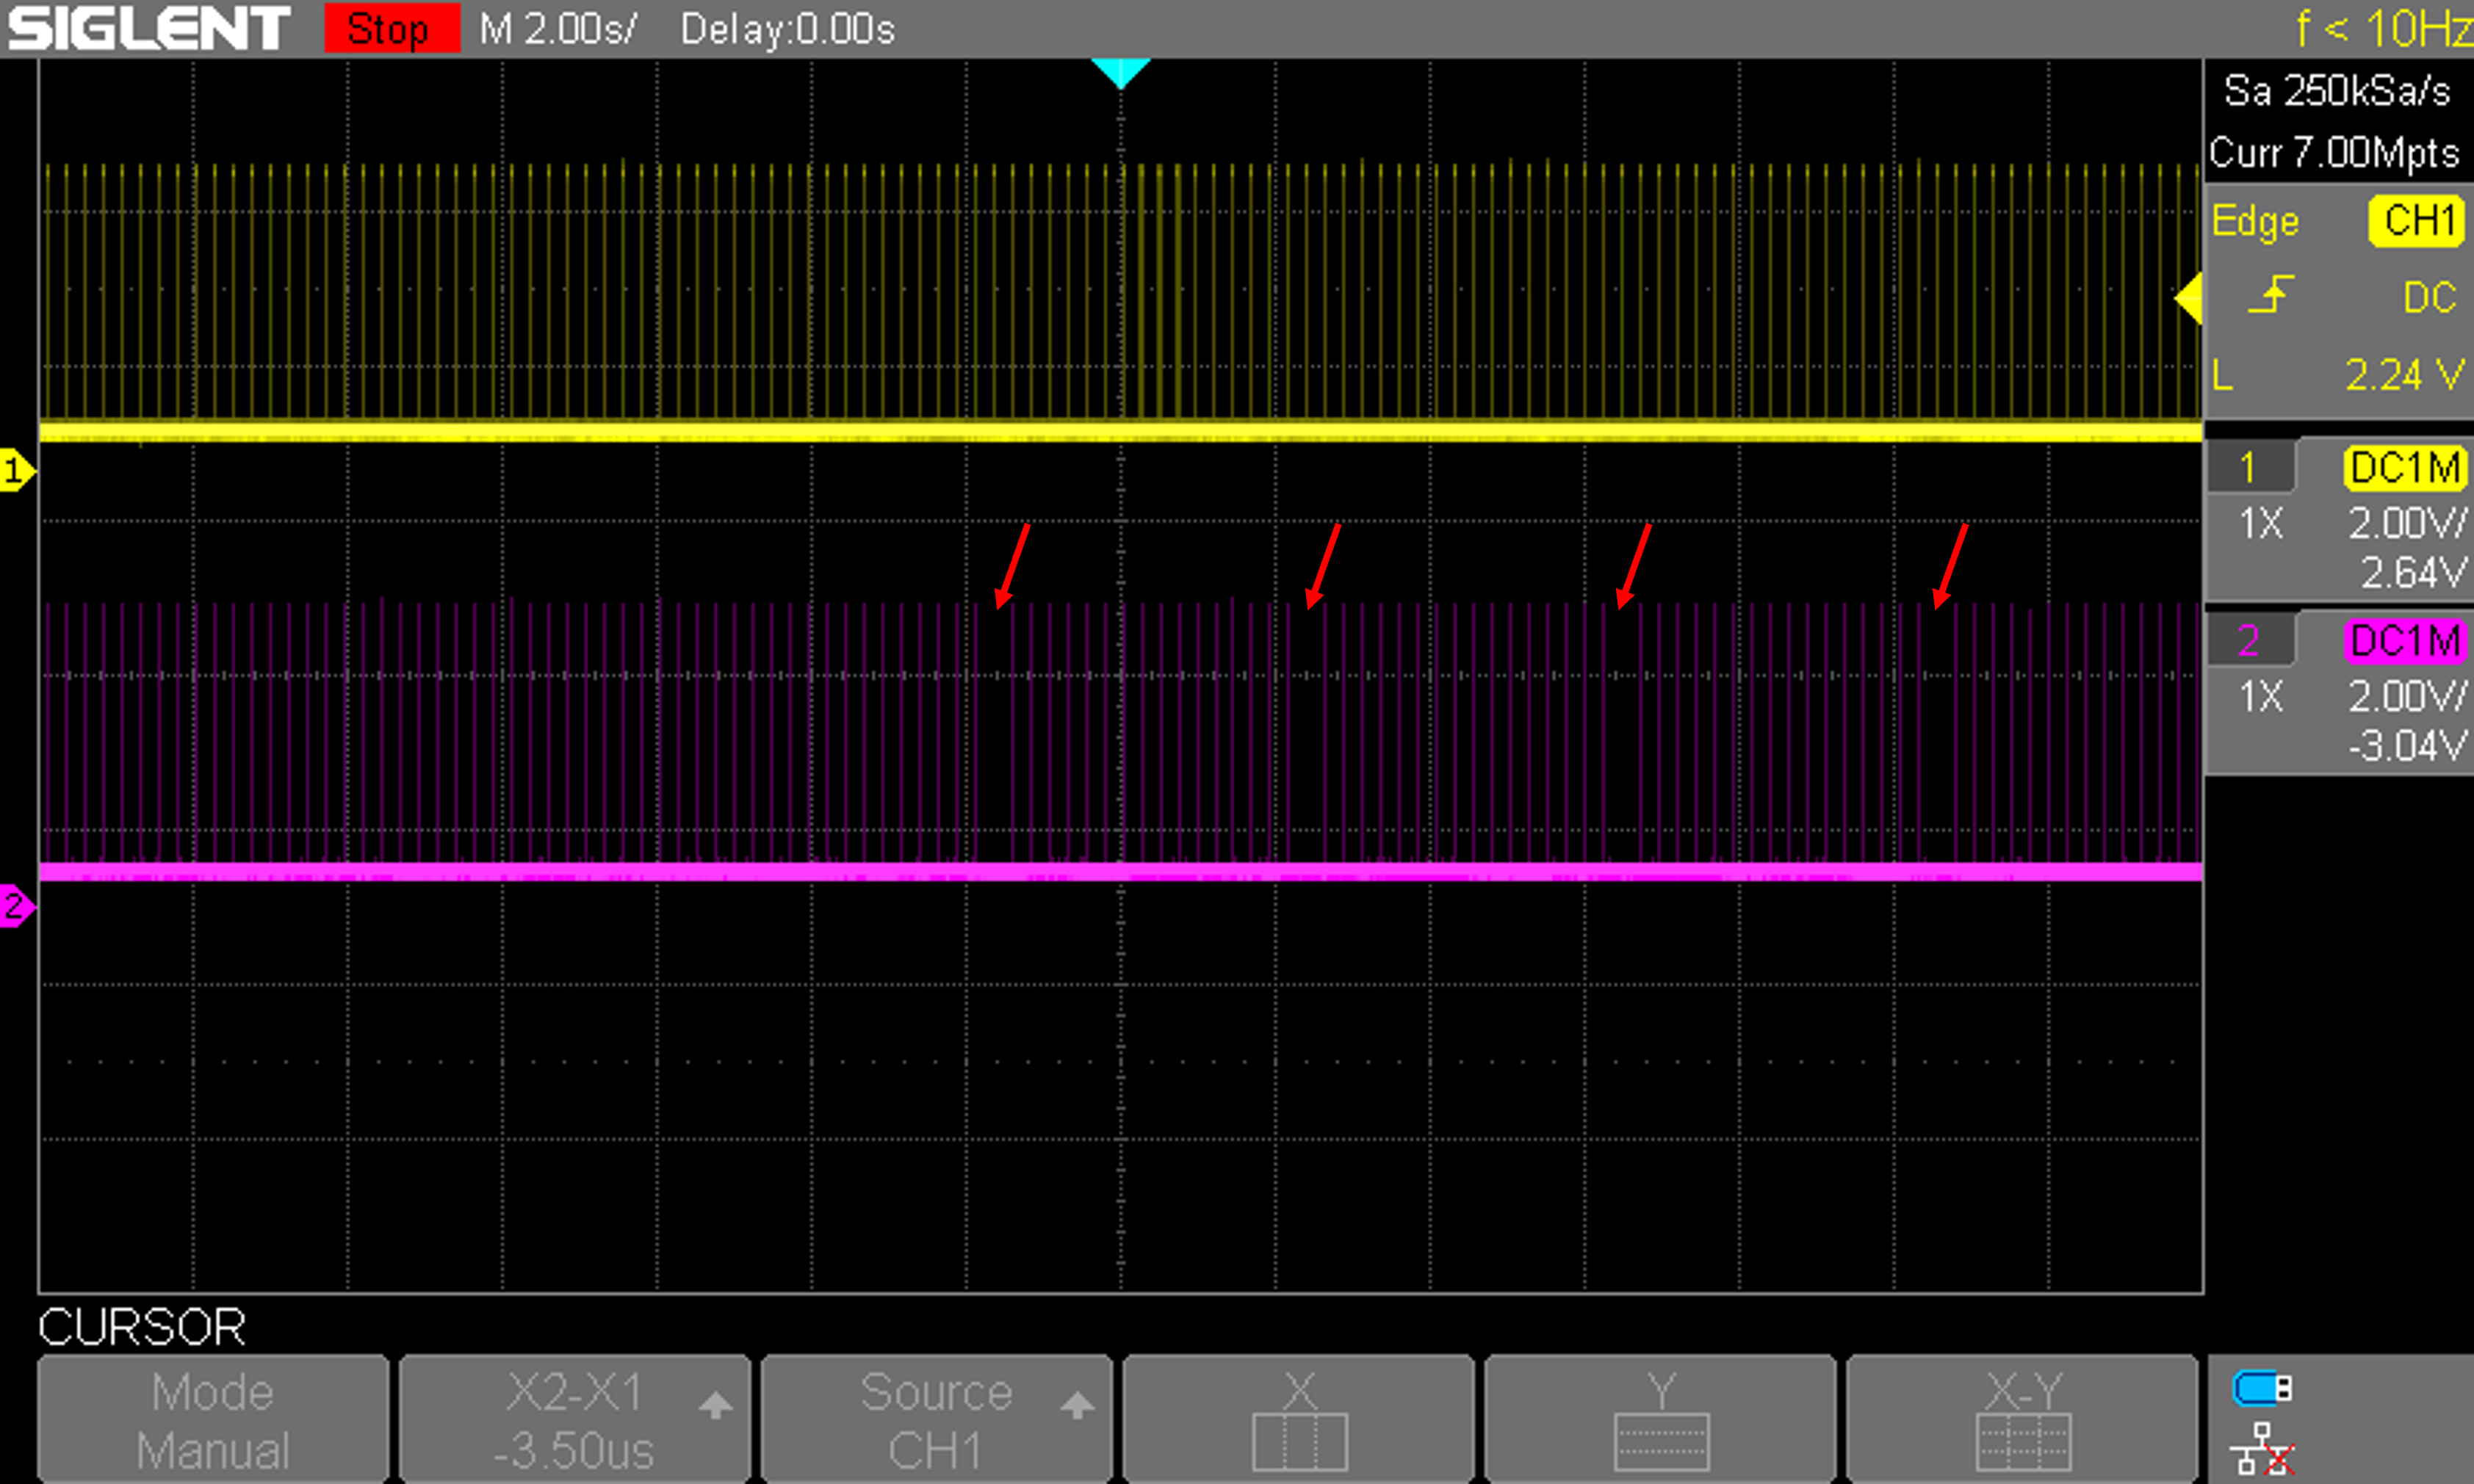Click the M 2.00s/ timebase readout
Viewport: 2474px width, 1484px height.
tap(558, 29)
